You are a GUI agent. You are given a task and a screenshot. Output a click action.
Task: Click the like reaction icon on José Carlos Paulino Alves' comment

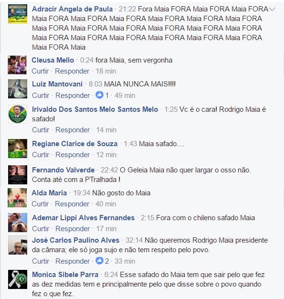pos(99,260)
